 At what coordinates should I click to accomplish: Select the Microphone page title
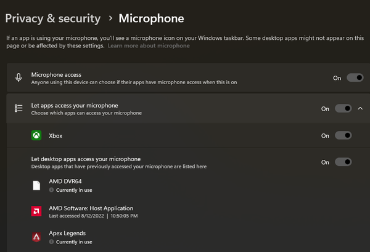151,18
